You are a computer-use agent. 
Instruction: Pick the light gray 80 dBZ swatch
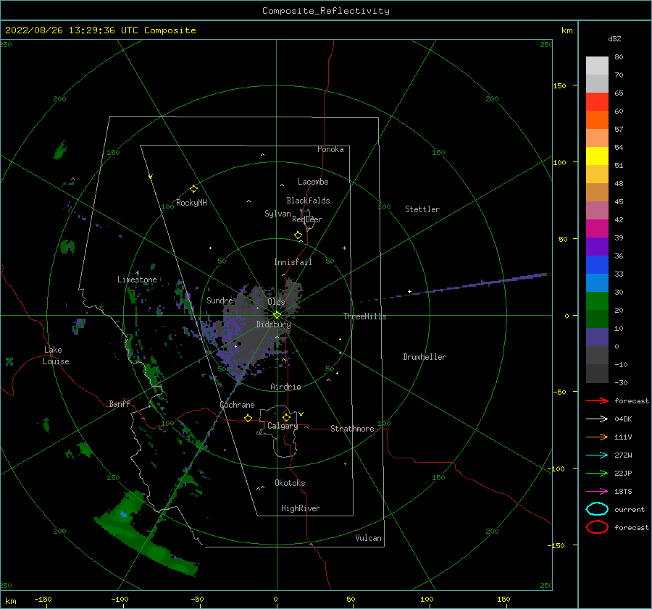click(597, 66)
